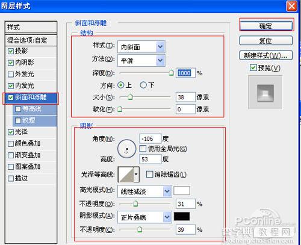The width and height of the screenshot is (301, 245).
Task: Select the 样式 header in left list
Action: point(31,27)
